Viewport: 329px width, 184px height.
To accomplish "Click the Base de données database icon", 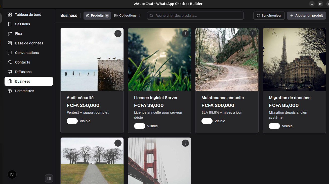I will [10, 43].
